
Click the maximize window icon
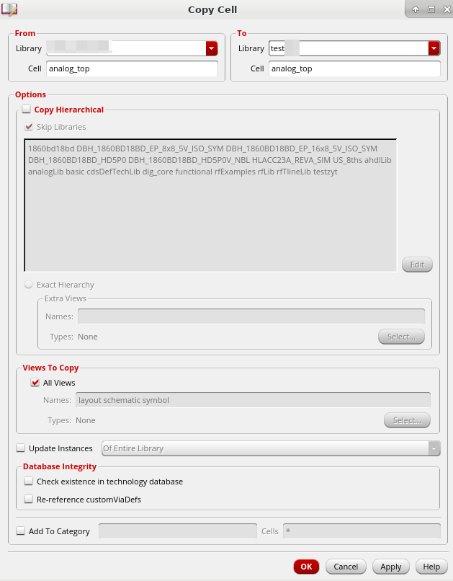coord(431,9)
